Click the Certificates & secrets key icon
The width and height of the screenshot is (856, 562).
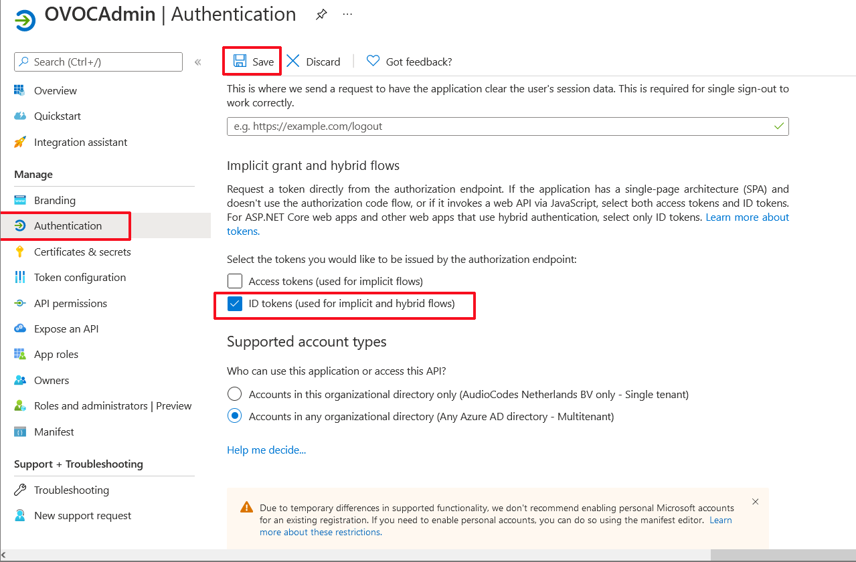[20, 252]
